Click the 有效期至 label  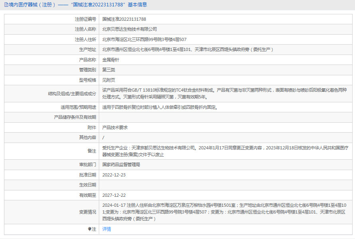(x=88, y=195)
